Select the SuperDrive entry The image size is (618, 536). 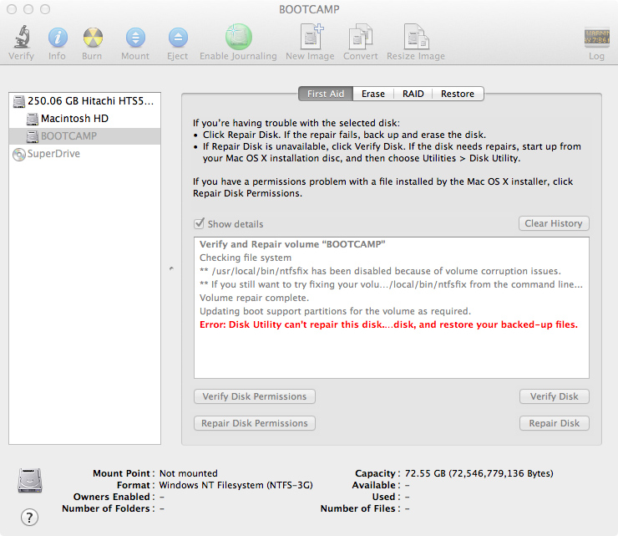pos(84,154)
